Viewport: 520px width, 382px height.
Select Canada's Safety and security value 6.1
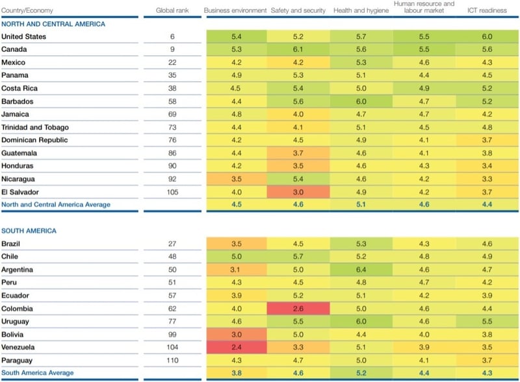(297, 49)
